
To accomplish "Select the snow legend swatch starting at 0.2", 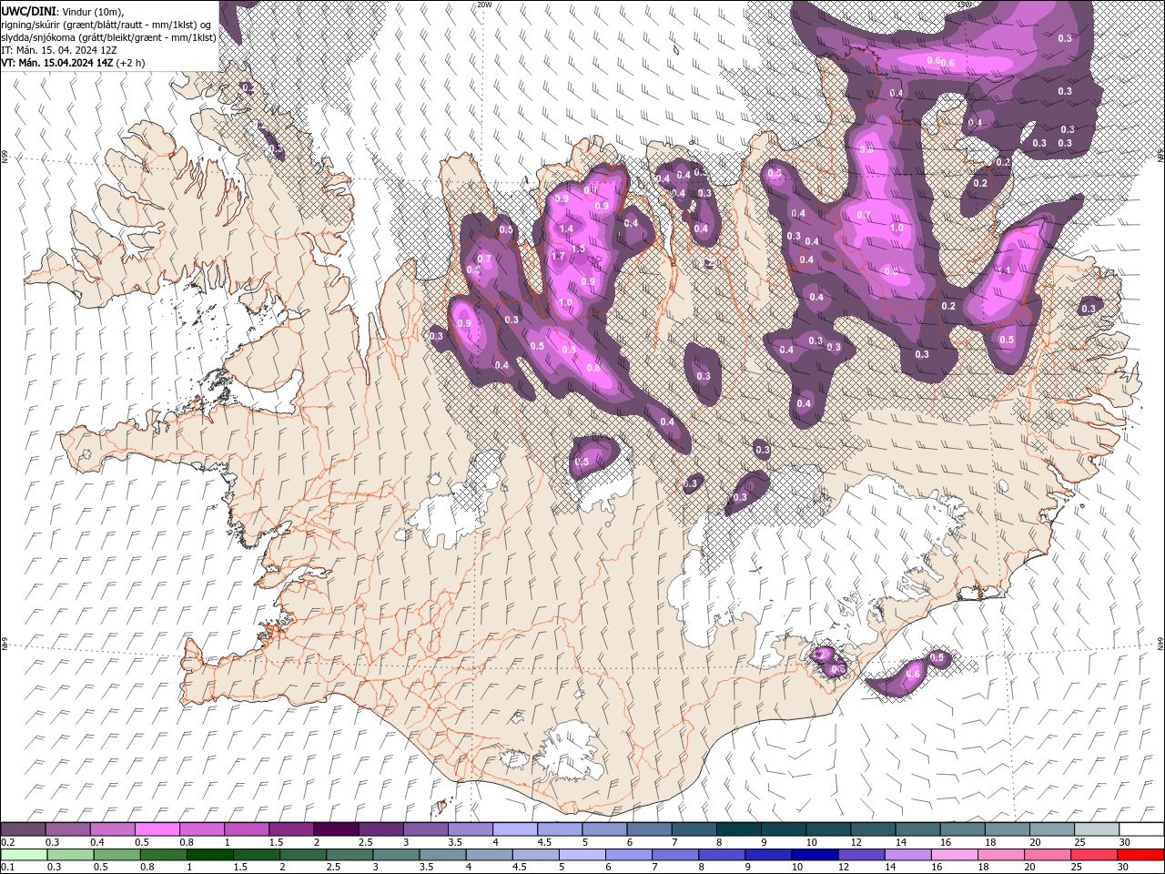I will [x=23, y=829].
